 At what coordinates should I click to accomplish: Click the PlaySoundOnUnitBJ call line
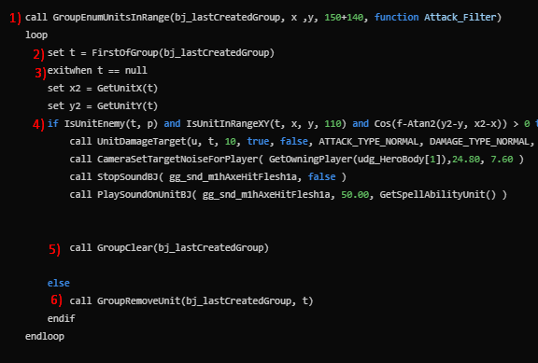click(x=289, y=195)
